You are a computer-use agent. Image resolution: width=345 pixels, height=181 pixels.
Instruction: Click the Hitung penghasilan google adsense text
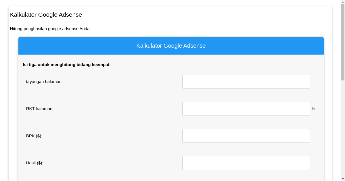(50, 29)
